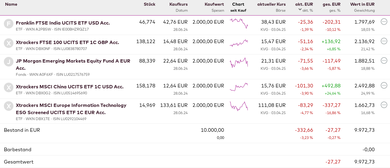Sort by Wert in EUR column header
The width and height of the screenshot is (390, 168).
[362, 4]
